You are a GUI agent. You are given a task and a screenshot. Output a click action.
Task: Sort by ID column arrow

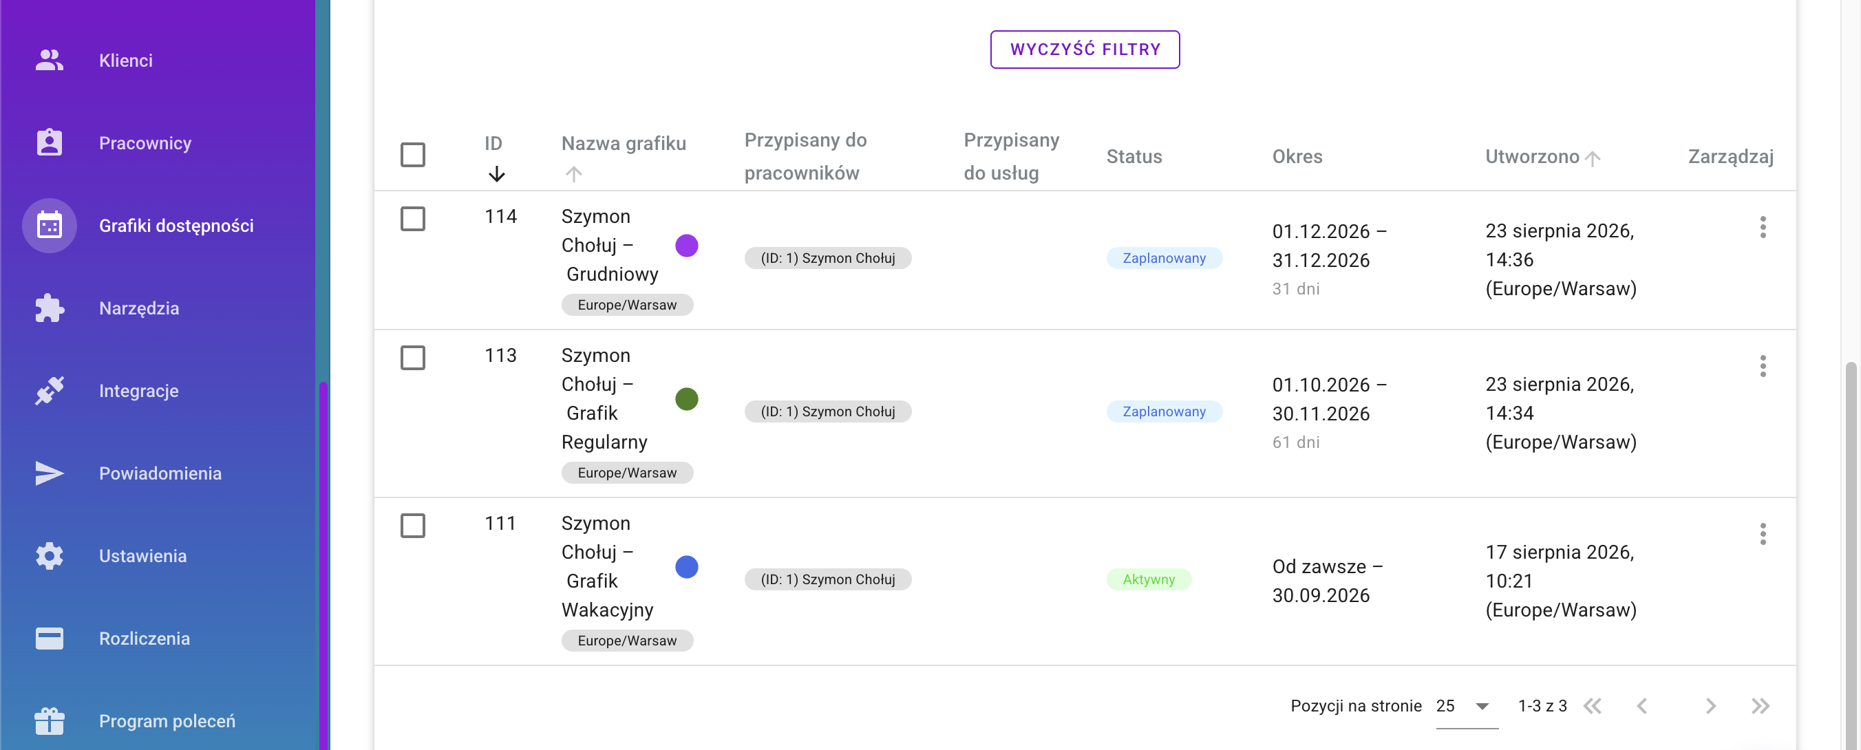point(496,174)
